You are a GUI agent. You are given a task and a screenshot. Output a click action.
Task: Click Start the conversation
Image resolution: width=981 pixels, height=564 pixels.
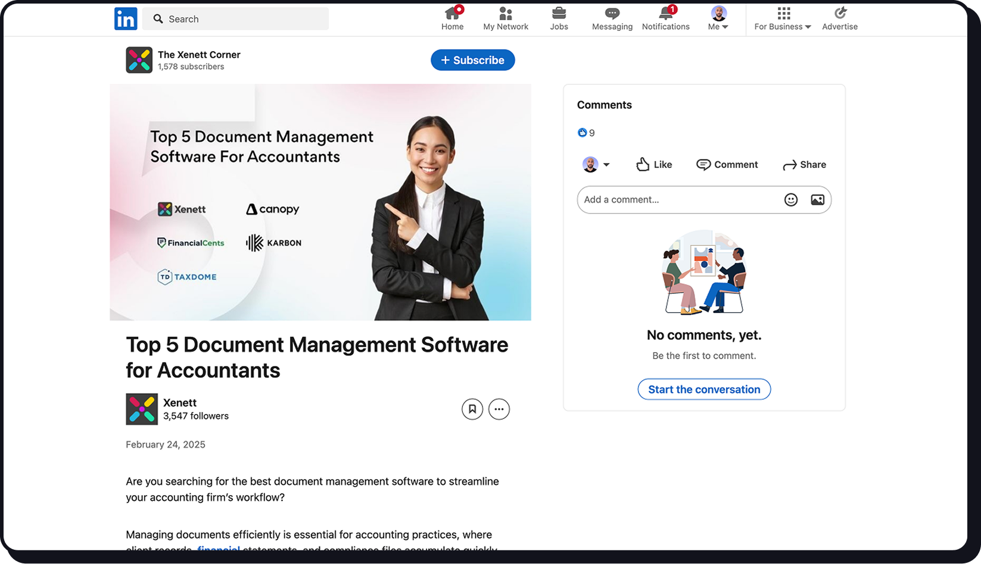point(704,390)
